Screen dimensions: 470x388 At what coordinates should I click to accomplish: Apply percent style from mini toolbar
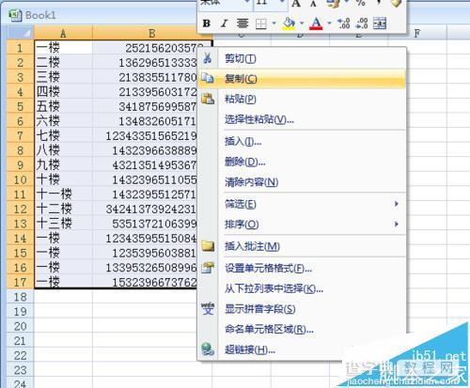pyautogui.click(x=361, y=3)
